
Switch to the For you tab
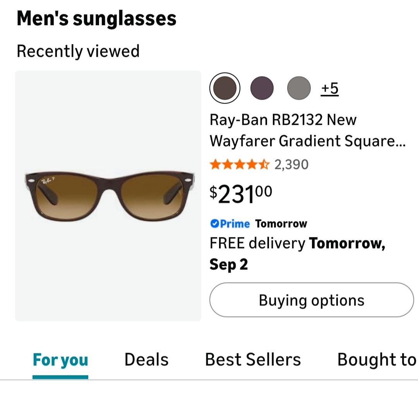[x=60, y=360]
